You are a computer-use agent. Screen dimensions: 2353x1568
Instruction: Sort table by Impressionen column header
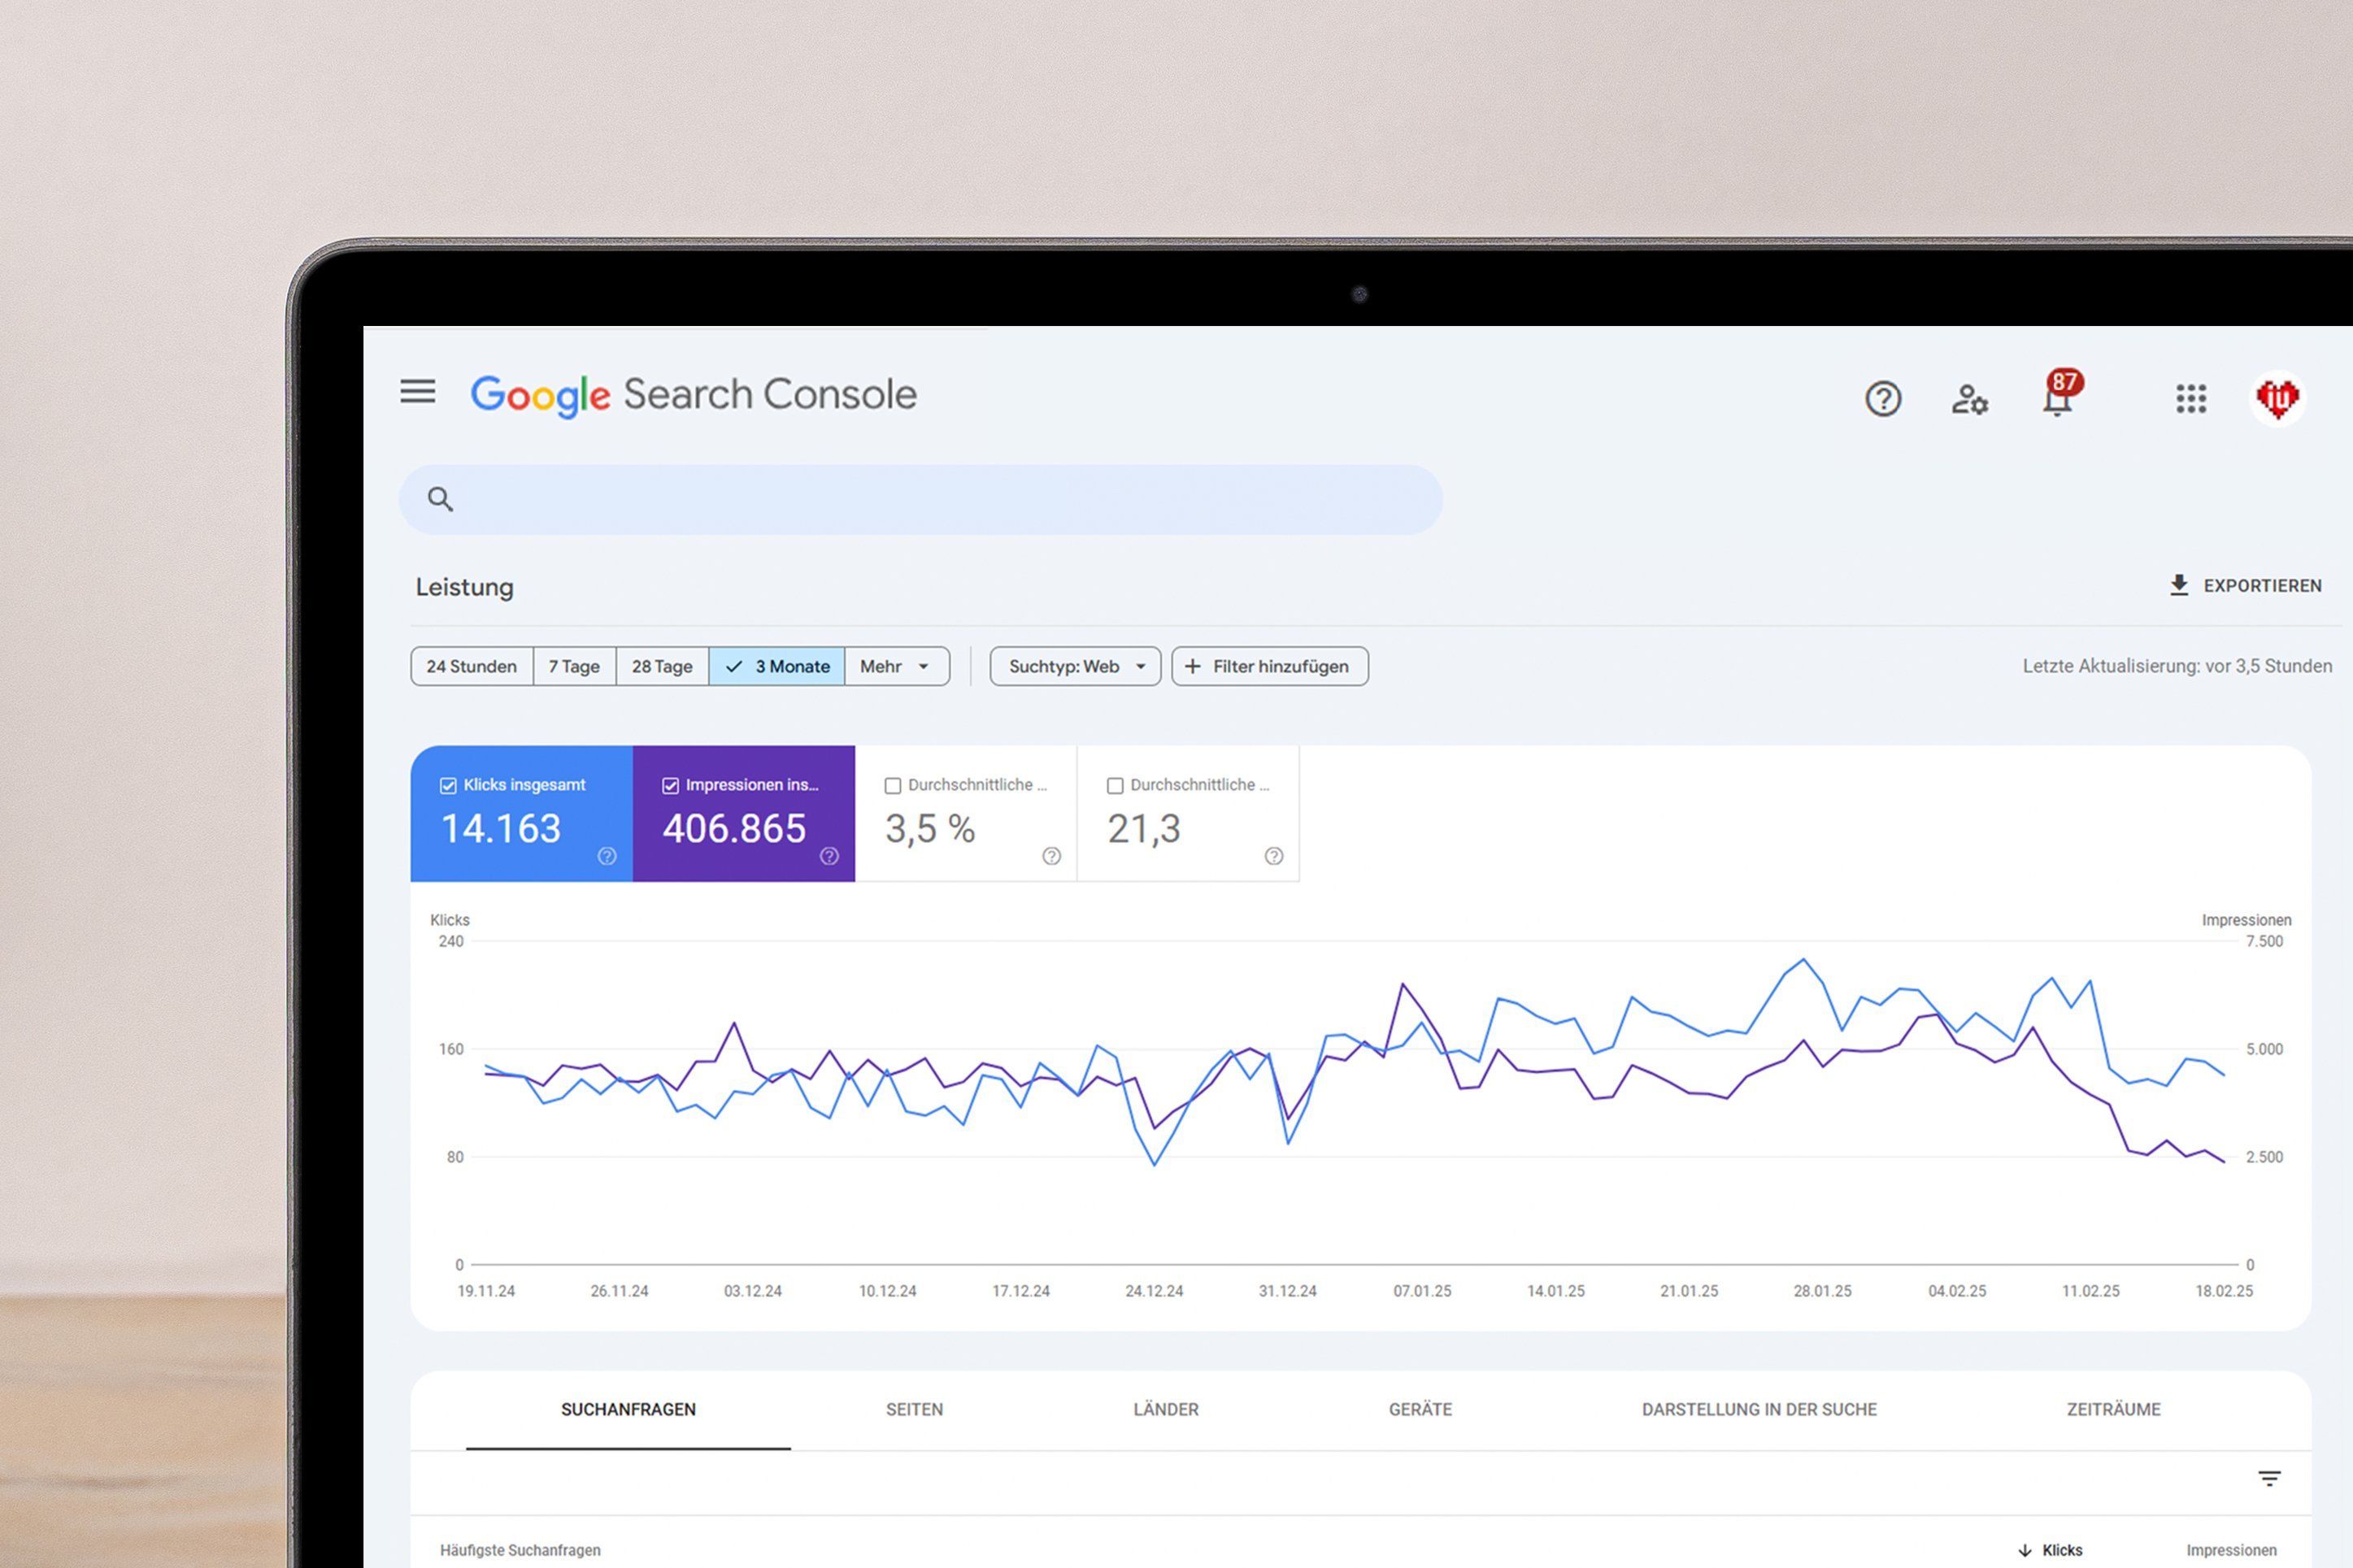tap(2231, 1550)
